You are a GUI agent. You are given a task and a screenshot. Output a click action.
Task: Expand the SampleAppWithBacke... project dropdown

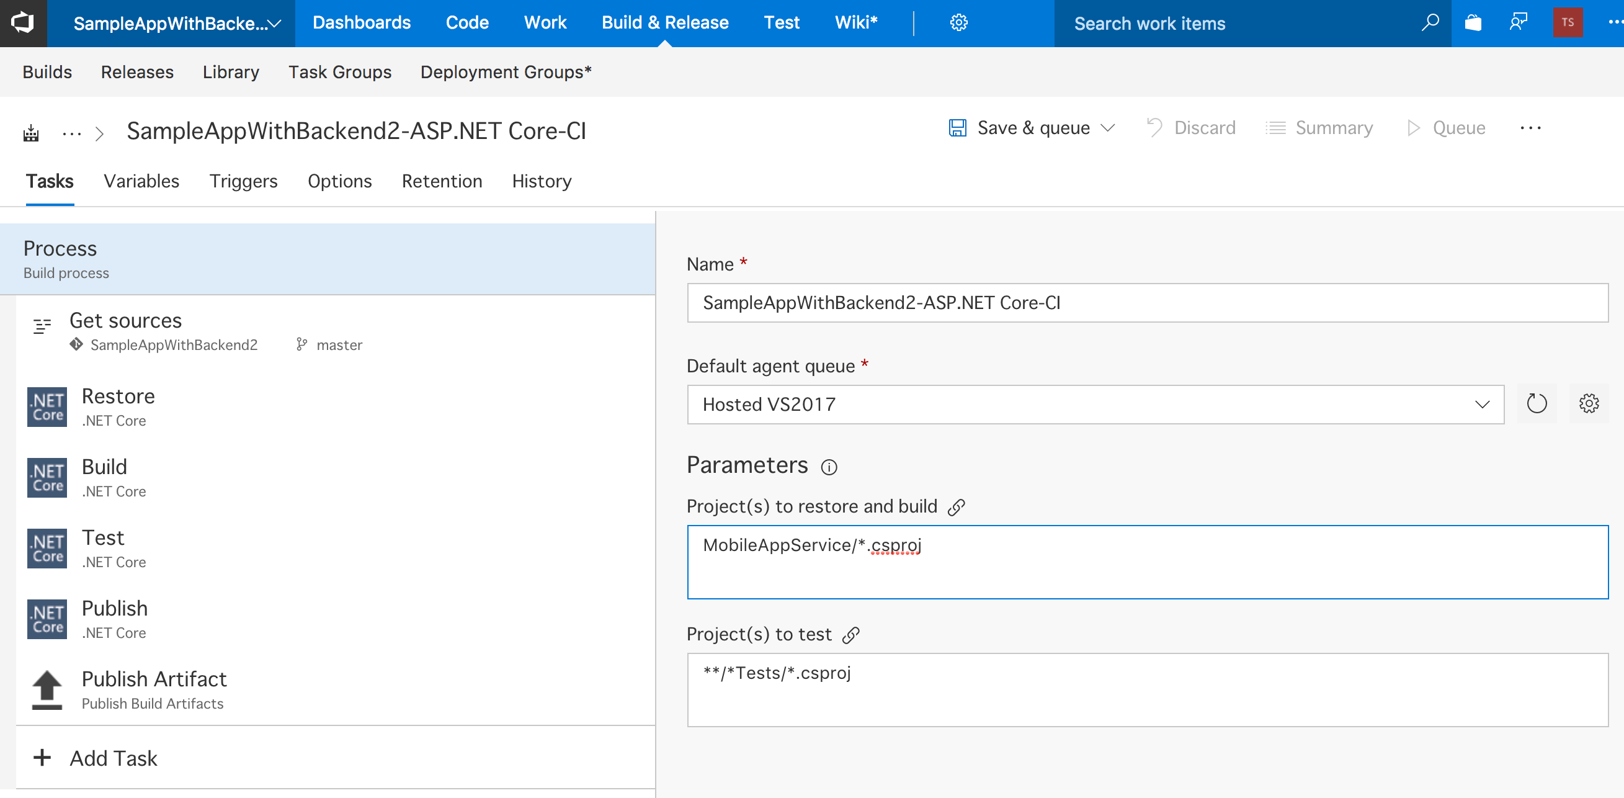click(171, 24)
